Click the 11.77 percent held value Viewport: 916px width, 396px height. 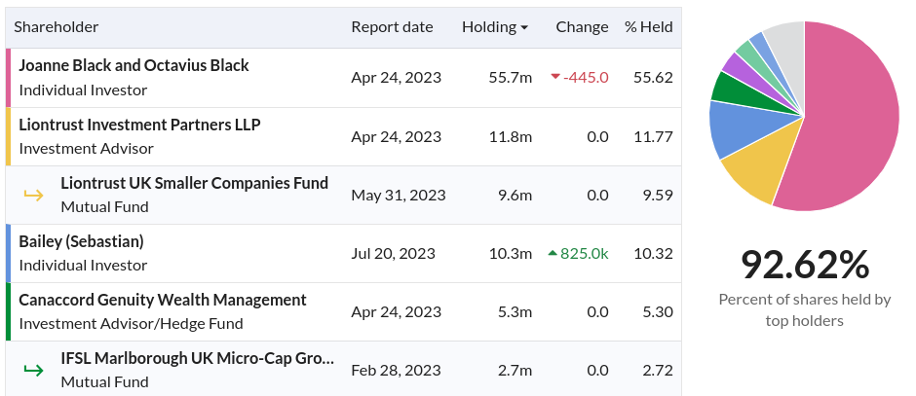pos(653,136)
